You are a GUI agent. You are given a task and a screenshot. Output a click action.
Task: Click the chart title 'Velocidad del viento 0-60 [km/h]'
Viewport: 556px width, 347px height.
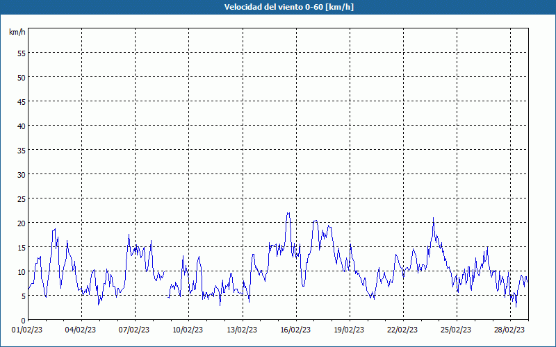[x=288, y=7]
